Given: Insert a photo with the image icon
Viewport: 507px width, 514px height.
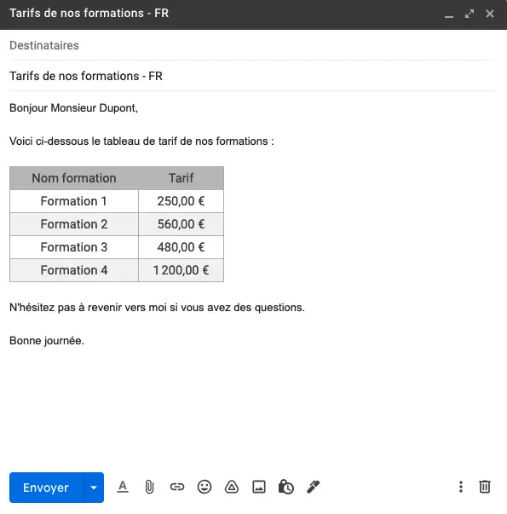Looking at the screenshot, I should pos(259,487).
